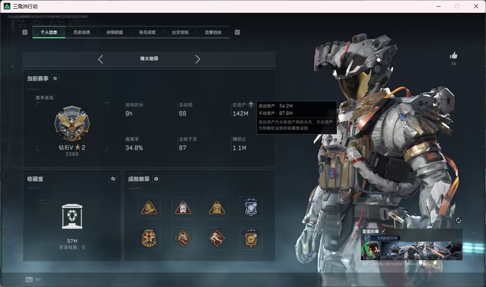Screen dimensions: 486x287
Task: Switch to the 历史战绩 tab
Action: click(x=82, y=32)
